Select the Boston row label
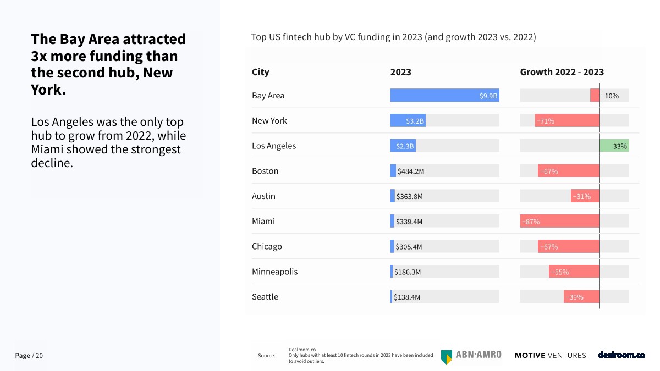This screenshot has height=371, width=660. (265, 171)
